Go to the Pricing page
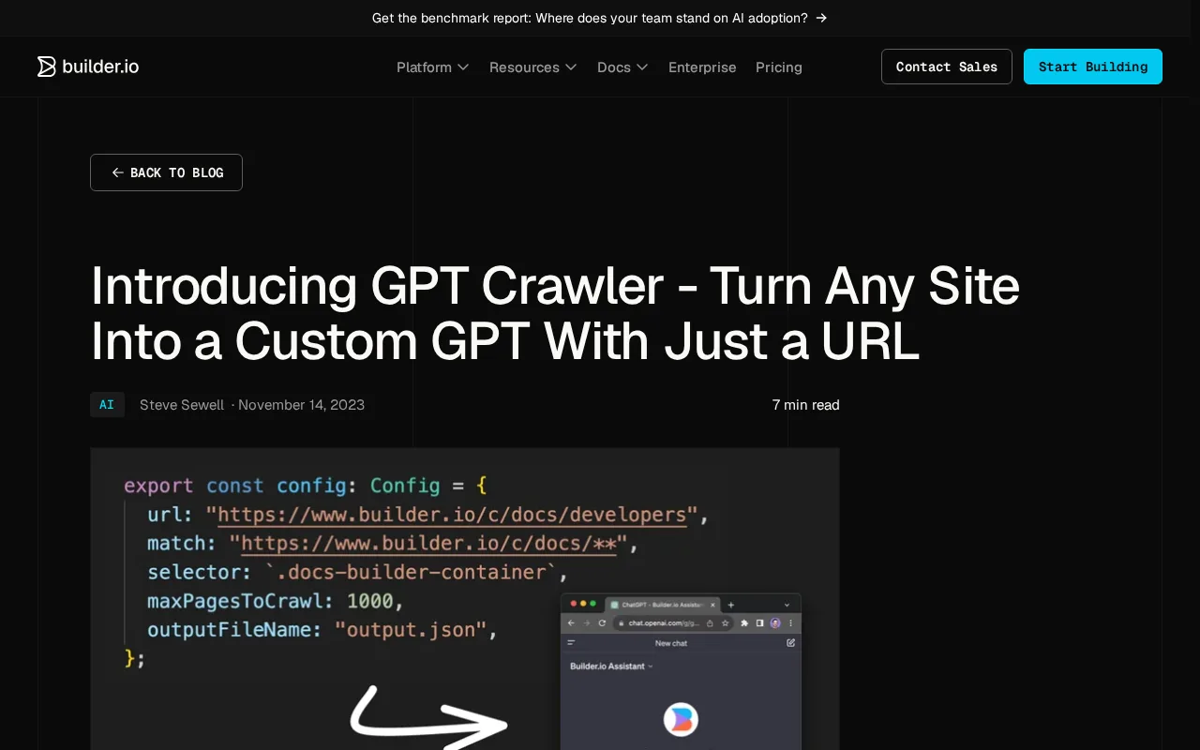 point(779,67)
